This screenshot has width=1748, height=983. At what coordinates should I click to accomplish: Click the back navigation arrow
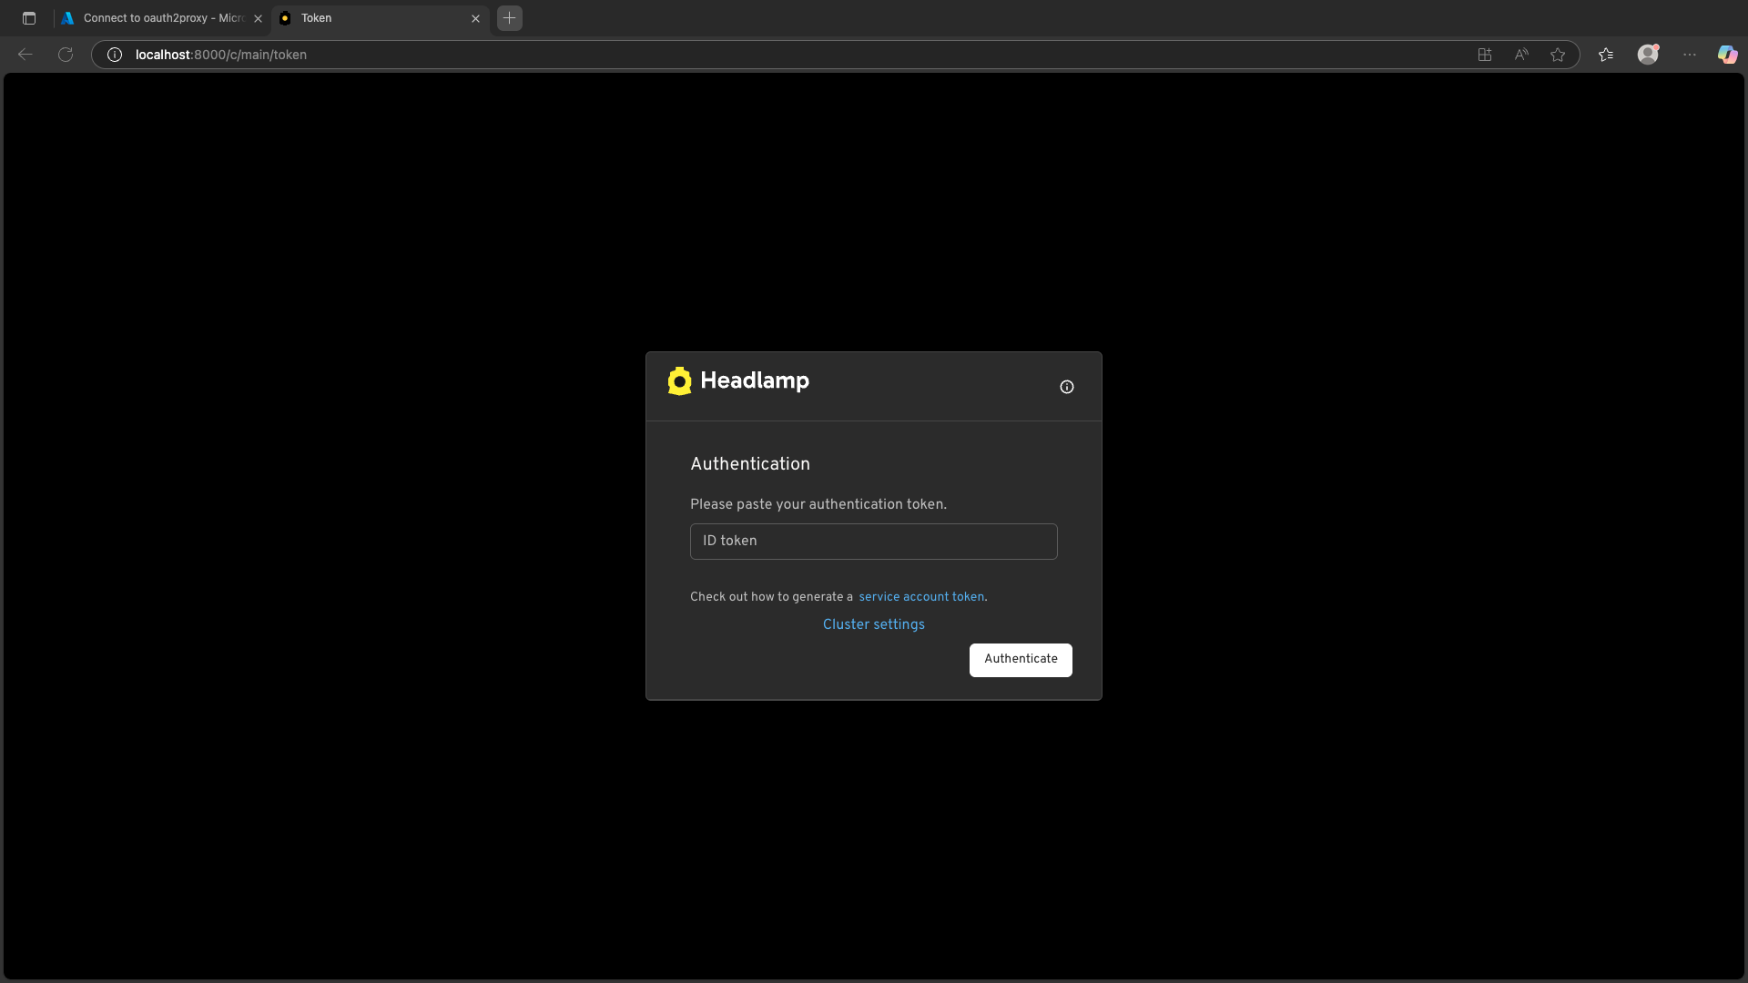tap(25, 55)
